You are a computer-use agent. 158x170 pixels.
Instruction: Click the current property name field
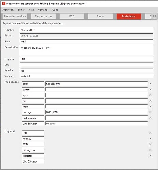pyautogui.click(x=33, y=89)
